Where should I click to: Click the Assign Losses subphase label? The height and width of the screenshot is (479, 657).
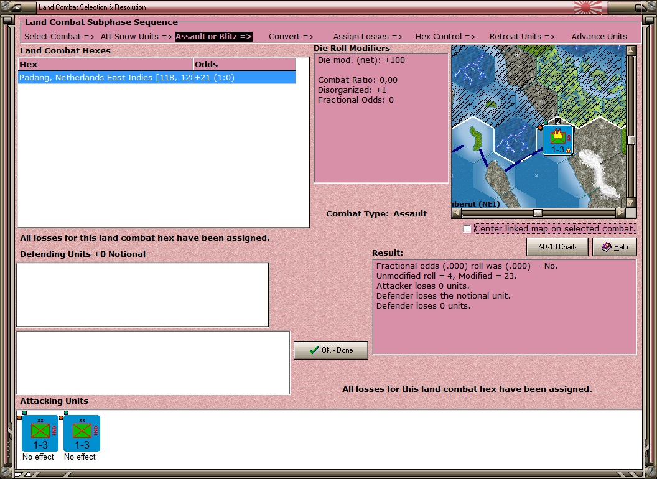368,37
